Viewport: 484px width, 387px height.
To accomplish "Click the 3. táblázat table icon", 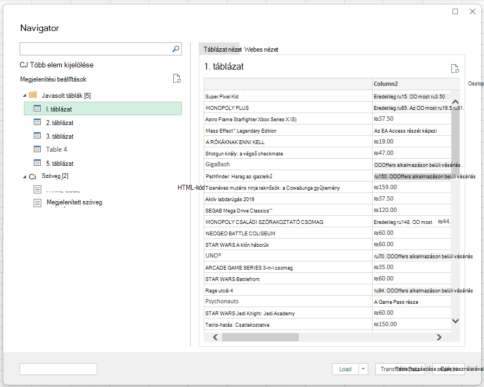I will 37,135.
